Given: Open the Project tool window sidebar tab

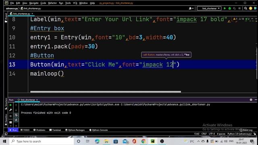Looking at the screenshot, I should point(6,18).
